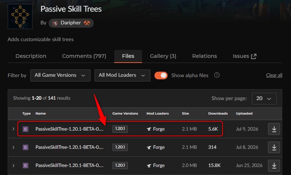The height and width of the screenshot is (175, 291).
Task: Click the Size column header
Action: (185, 114)
